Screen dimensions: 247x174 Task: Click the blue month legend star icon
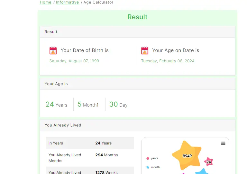tap(148, 167)
